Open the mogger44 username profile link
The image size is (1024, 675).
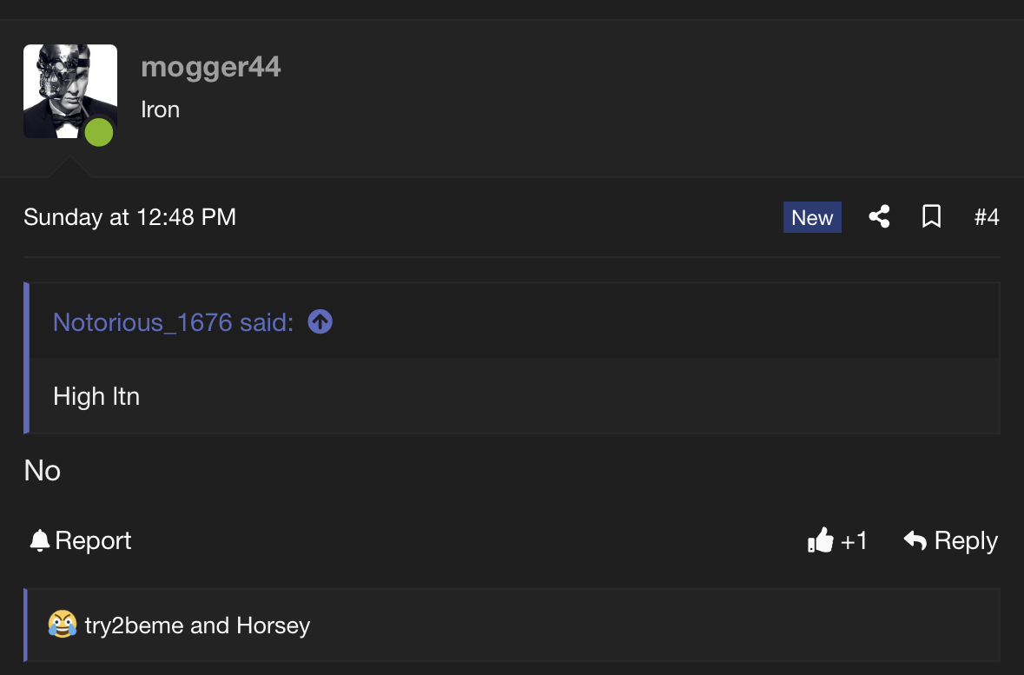click(x=211, y=67)
